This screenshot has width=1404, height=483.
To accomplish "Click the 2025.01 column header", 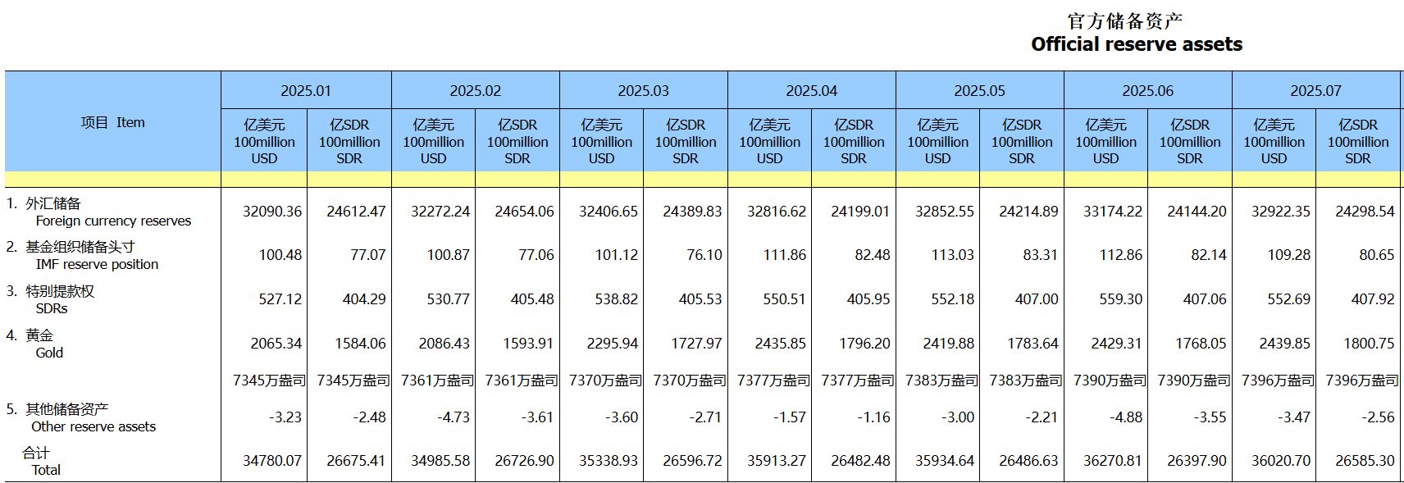I will (306, 91).
